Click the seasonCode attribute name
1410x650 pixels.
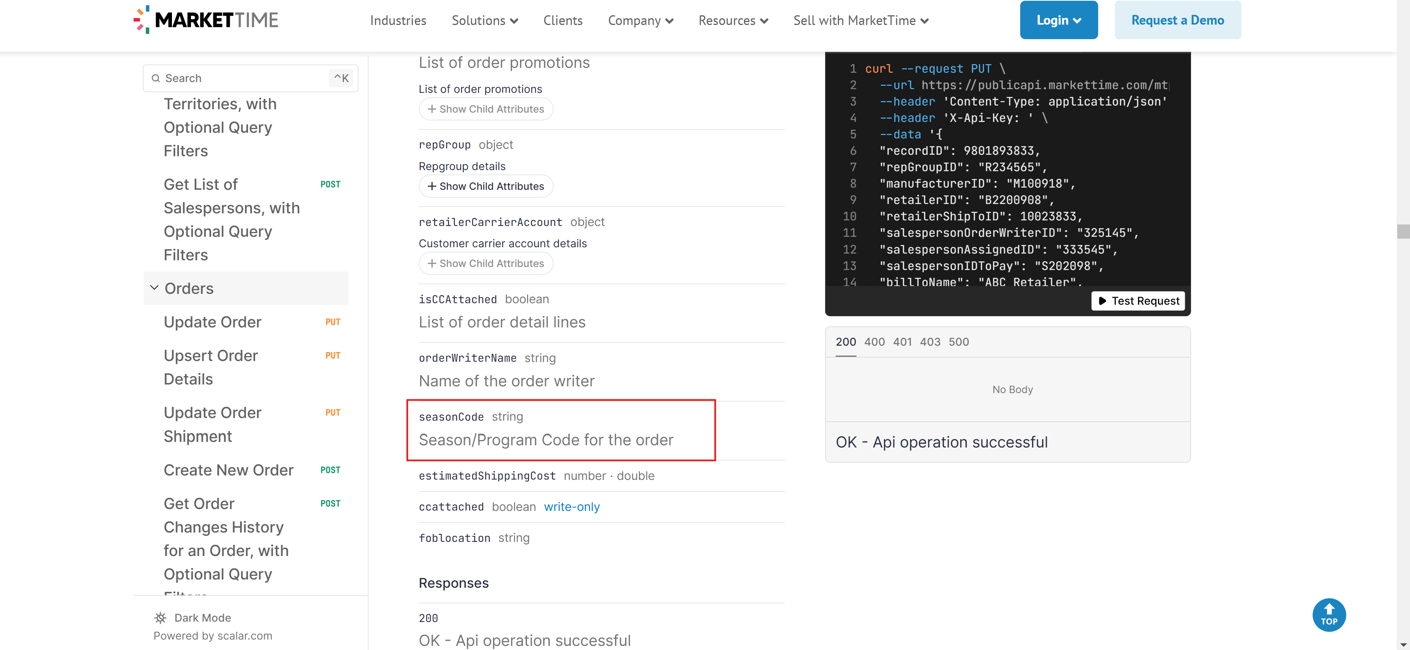click(x=451, y=417)
